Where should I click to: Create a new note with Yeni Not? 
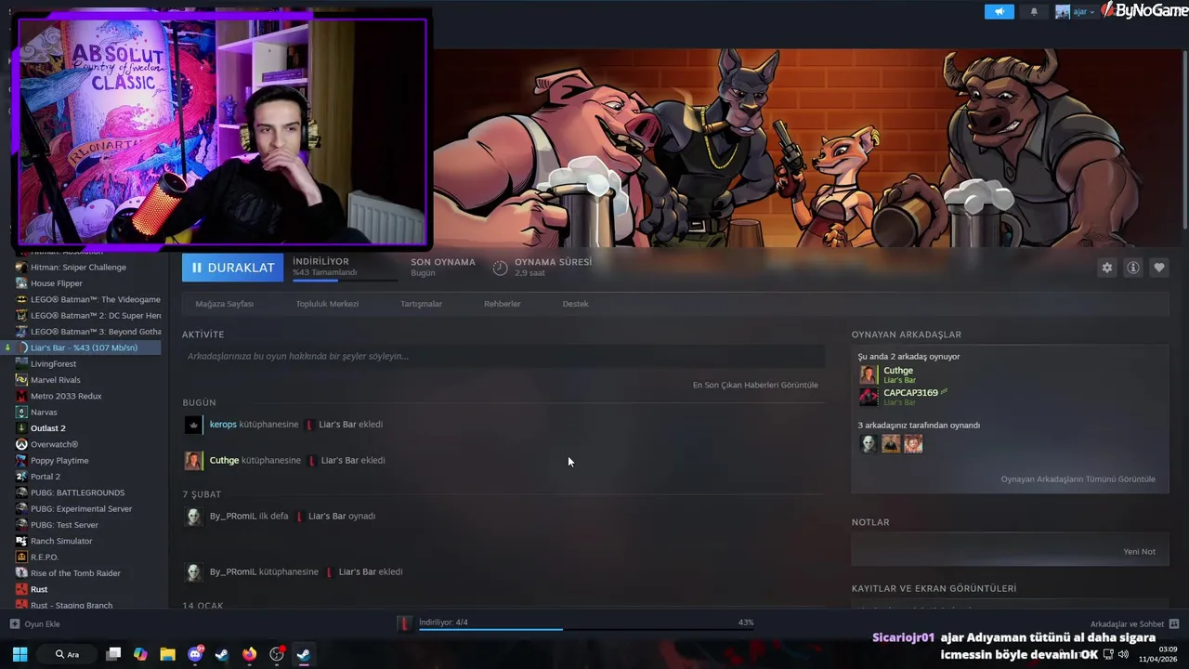pyautogui.click(x=1139, y=552)
